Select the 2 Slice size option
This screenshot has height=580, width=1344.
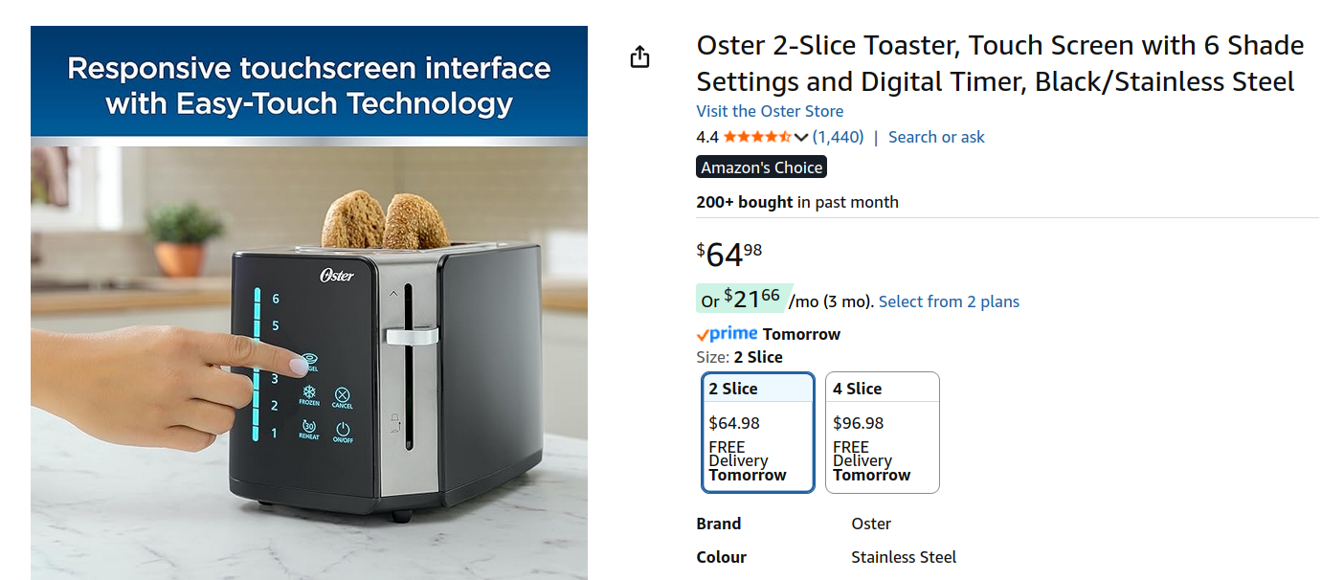(758, 433)
